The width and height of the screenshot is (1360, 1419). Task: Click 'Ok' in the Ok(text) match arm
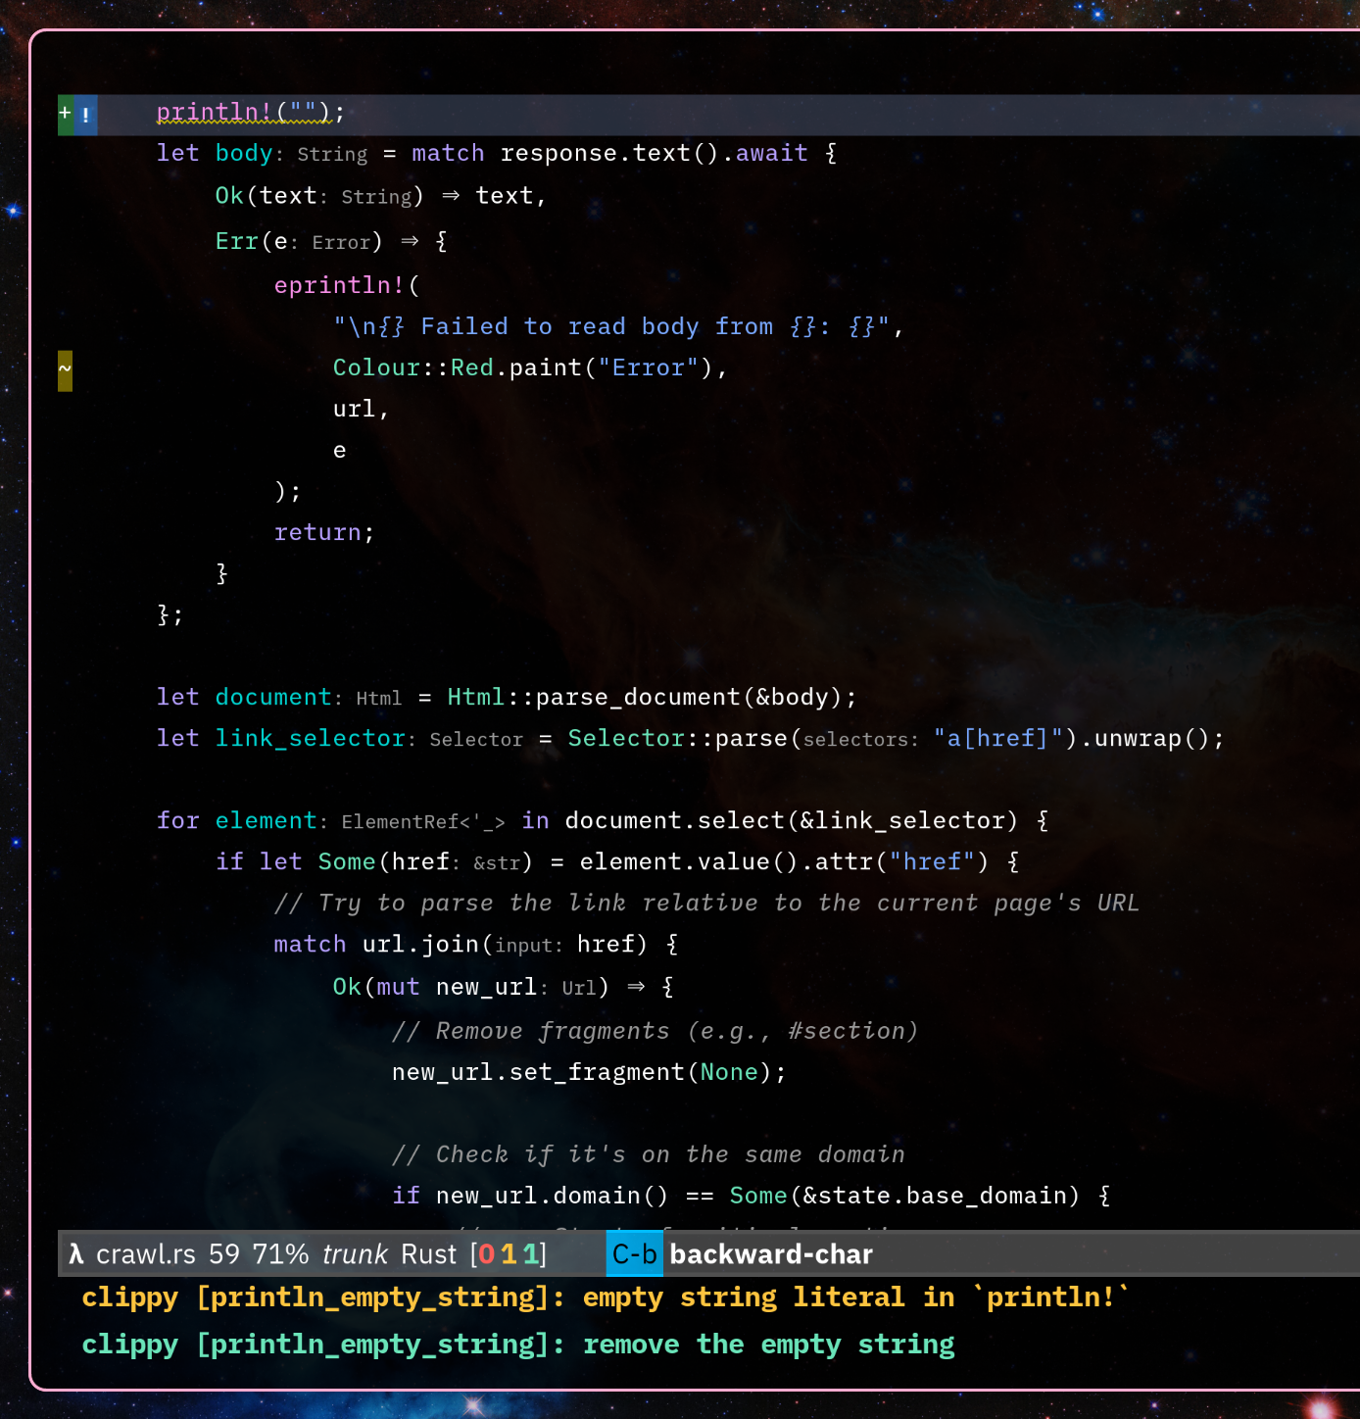coord(229,196)
